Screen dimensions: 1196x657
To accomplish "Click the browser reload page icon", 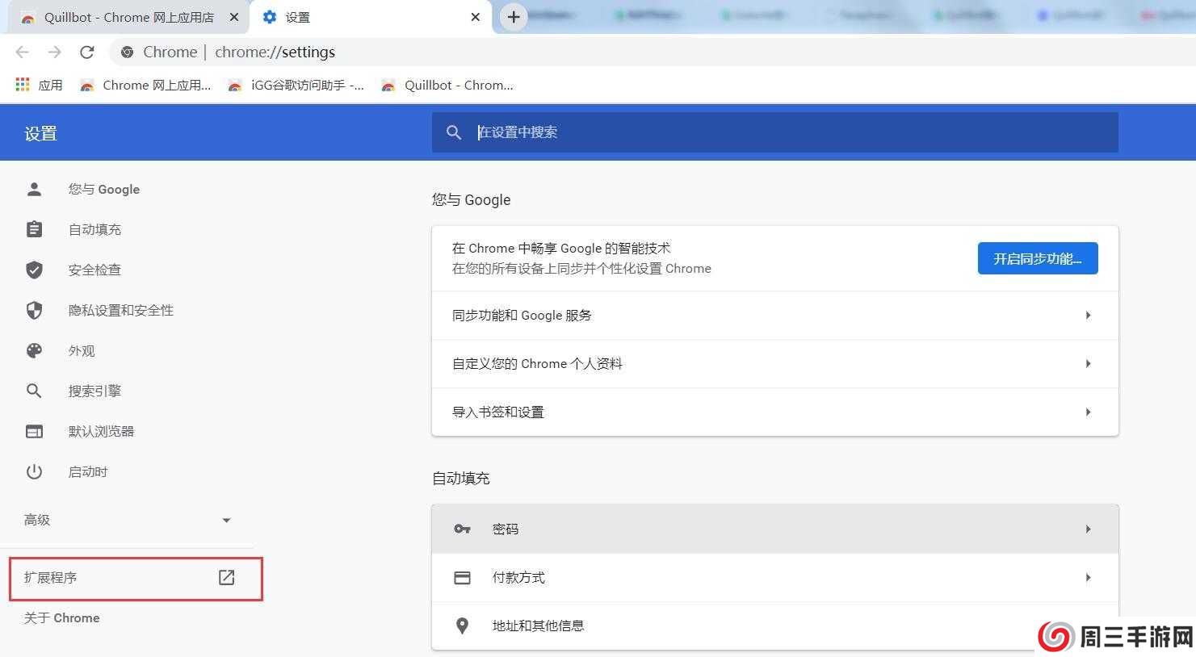I will tap(87, 52).
